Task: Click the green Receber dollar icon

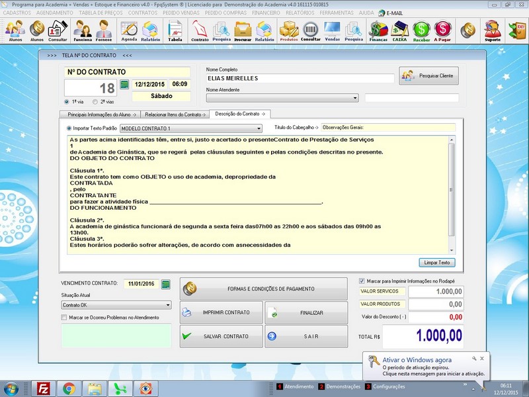Action: point(421,30)
